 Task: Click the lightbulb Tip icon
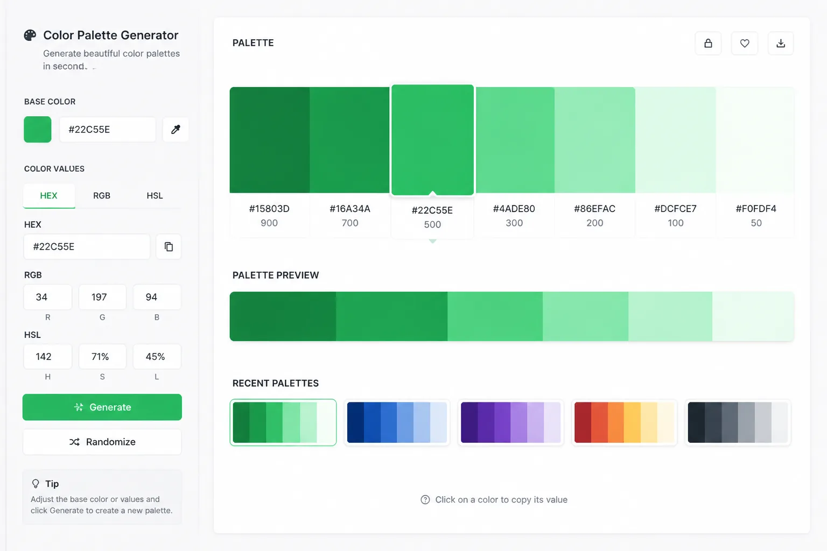click(x=36, y=484)
